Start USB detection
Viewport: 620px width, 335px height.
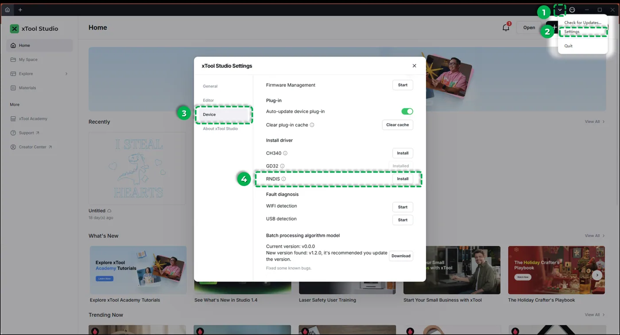pyautogui.click(x=403, y=220)
